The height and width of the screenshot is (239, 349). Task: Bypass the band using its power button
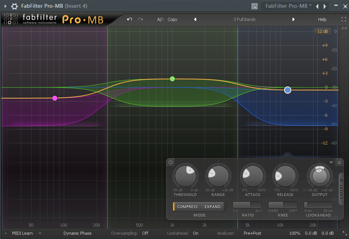point(170,162)
